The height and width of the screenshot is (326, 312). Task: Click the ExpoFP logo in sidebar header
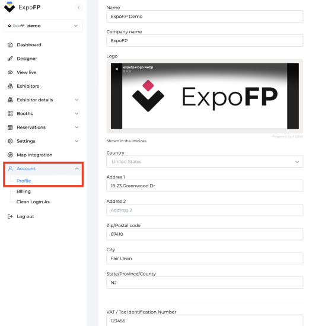(x=23, y=7)
